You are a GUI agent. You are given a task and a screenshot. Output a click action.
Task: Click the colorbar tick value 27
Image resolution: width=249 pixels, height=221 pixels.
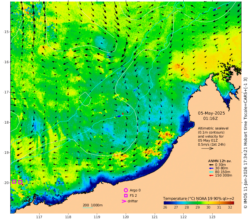coord(176,207)
